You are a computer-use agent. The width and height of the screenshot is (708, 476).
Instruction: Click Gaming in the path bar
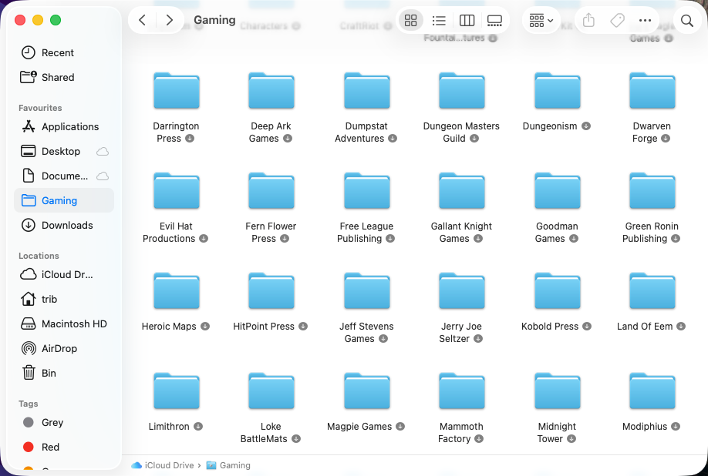pyautogui.click(x=228, y=465)
